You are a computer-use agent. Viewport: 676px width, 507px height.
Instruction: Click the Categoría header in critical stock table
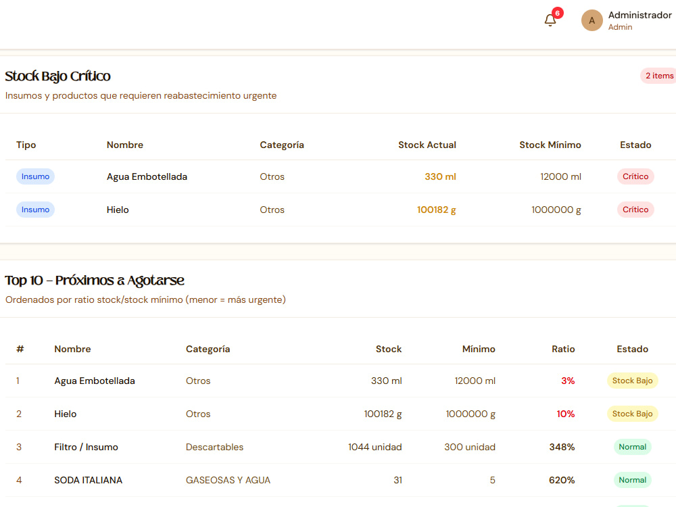coord(282,145)
